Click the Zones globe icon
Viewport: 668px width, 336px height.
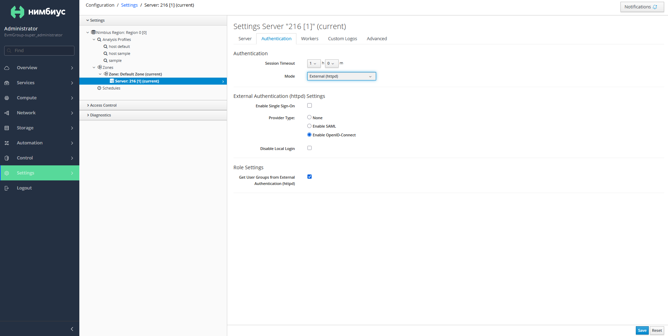click(x=100, y=67)
